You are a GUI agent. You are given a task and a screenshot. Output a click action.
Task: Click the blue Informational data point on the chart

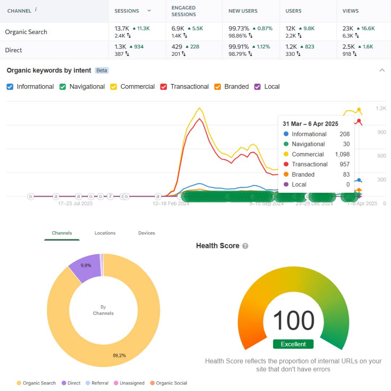tap(359, 180)
